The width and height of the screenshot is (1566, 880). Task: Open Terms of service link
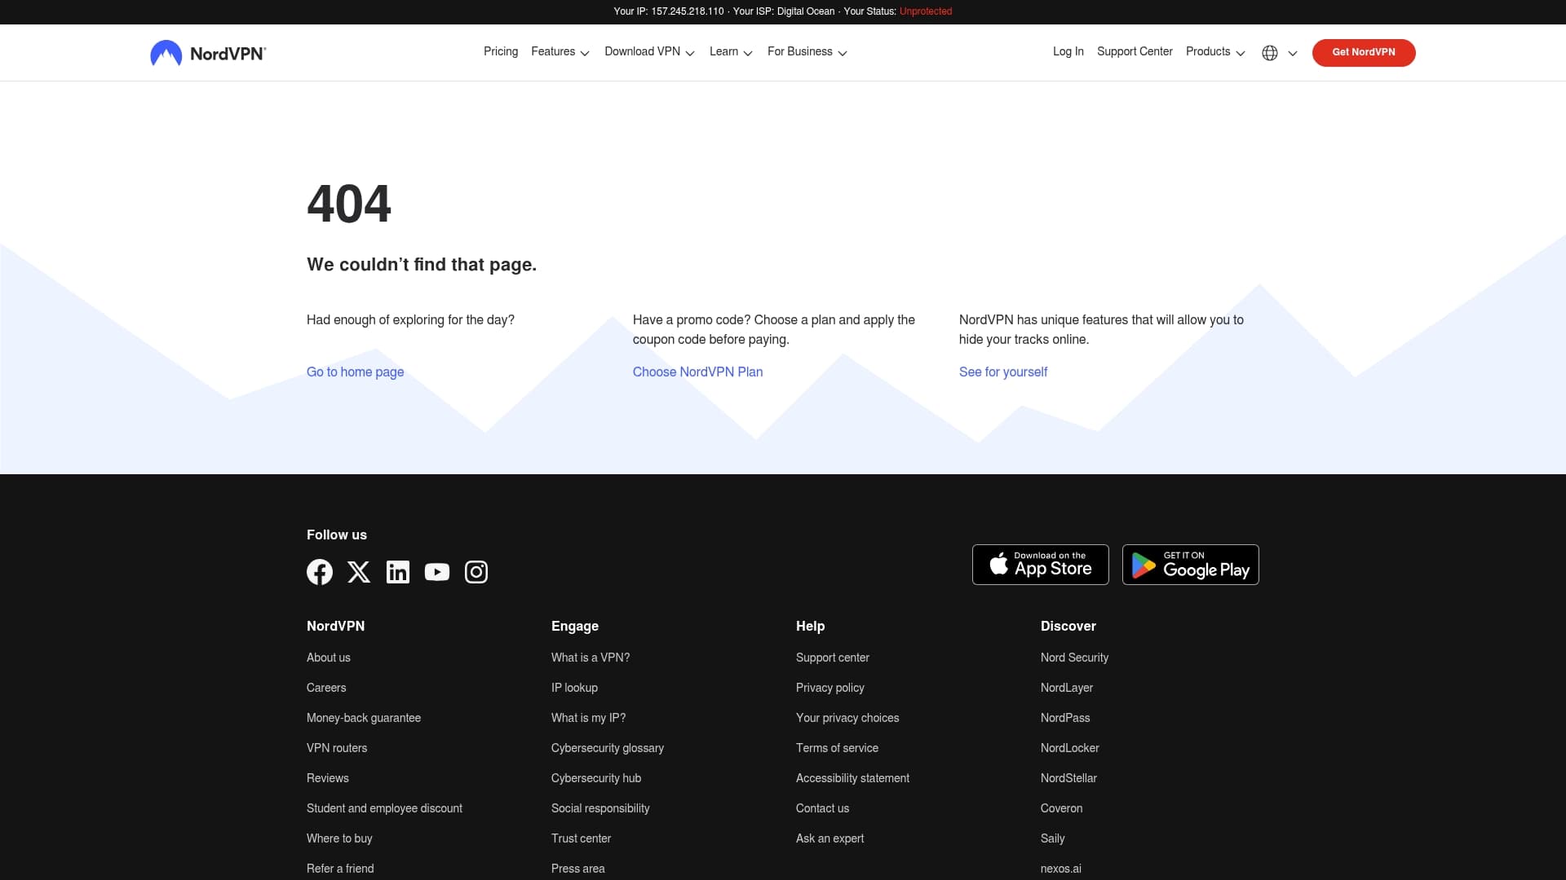pyautogui.click(x=837, y=748)
